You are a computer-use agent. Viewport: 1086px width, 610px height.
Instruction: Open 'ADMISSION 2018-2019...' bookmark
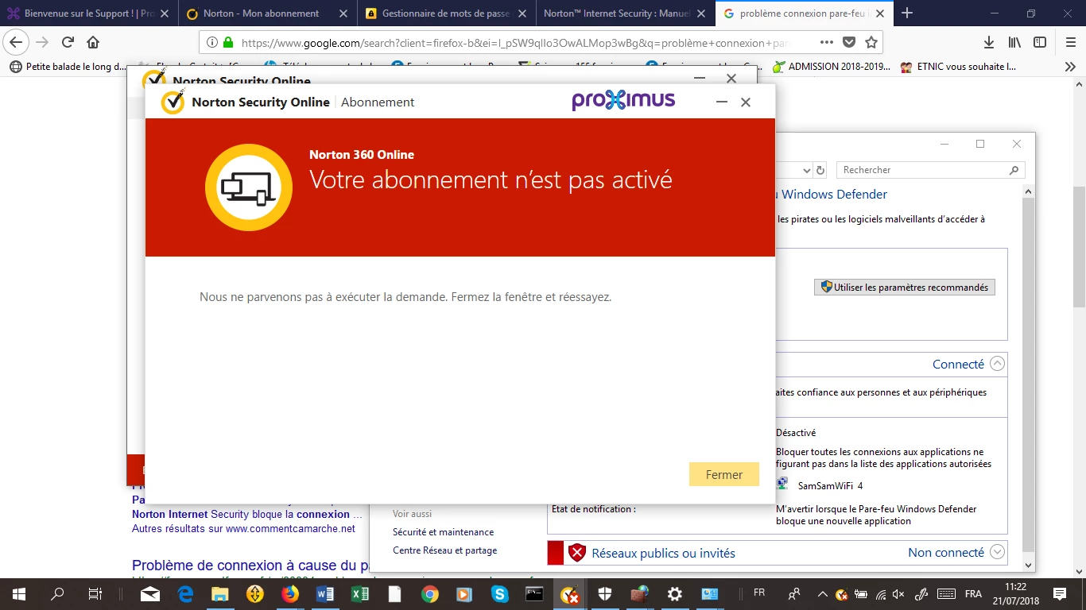tap(831, 68)
